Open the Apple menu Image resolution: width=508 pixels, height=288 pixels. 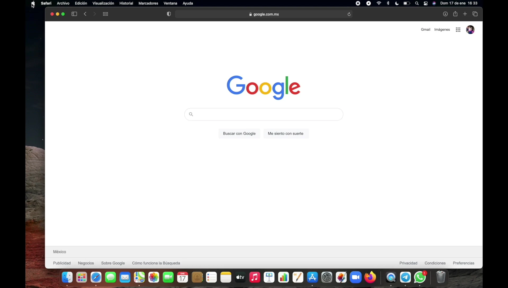[x=33, y=3]
